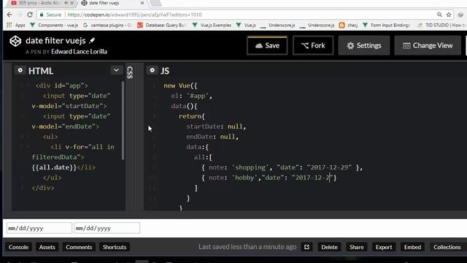
Task: Click startDate: null line in JS
Action: [216, 126]
